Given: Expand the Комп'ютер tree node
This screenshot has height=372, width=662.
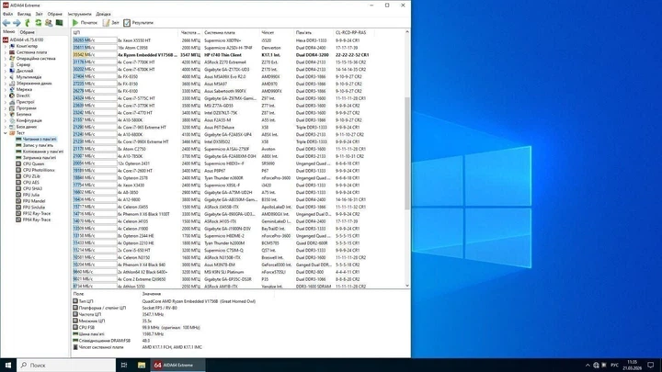Looking at the screenshot, I should point(6,46).
